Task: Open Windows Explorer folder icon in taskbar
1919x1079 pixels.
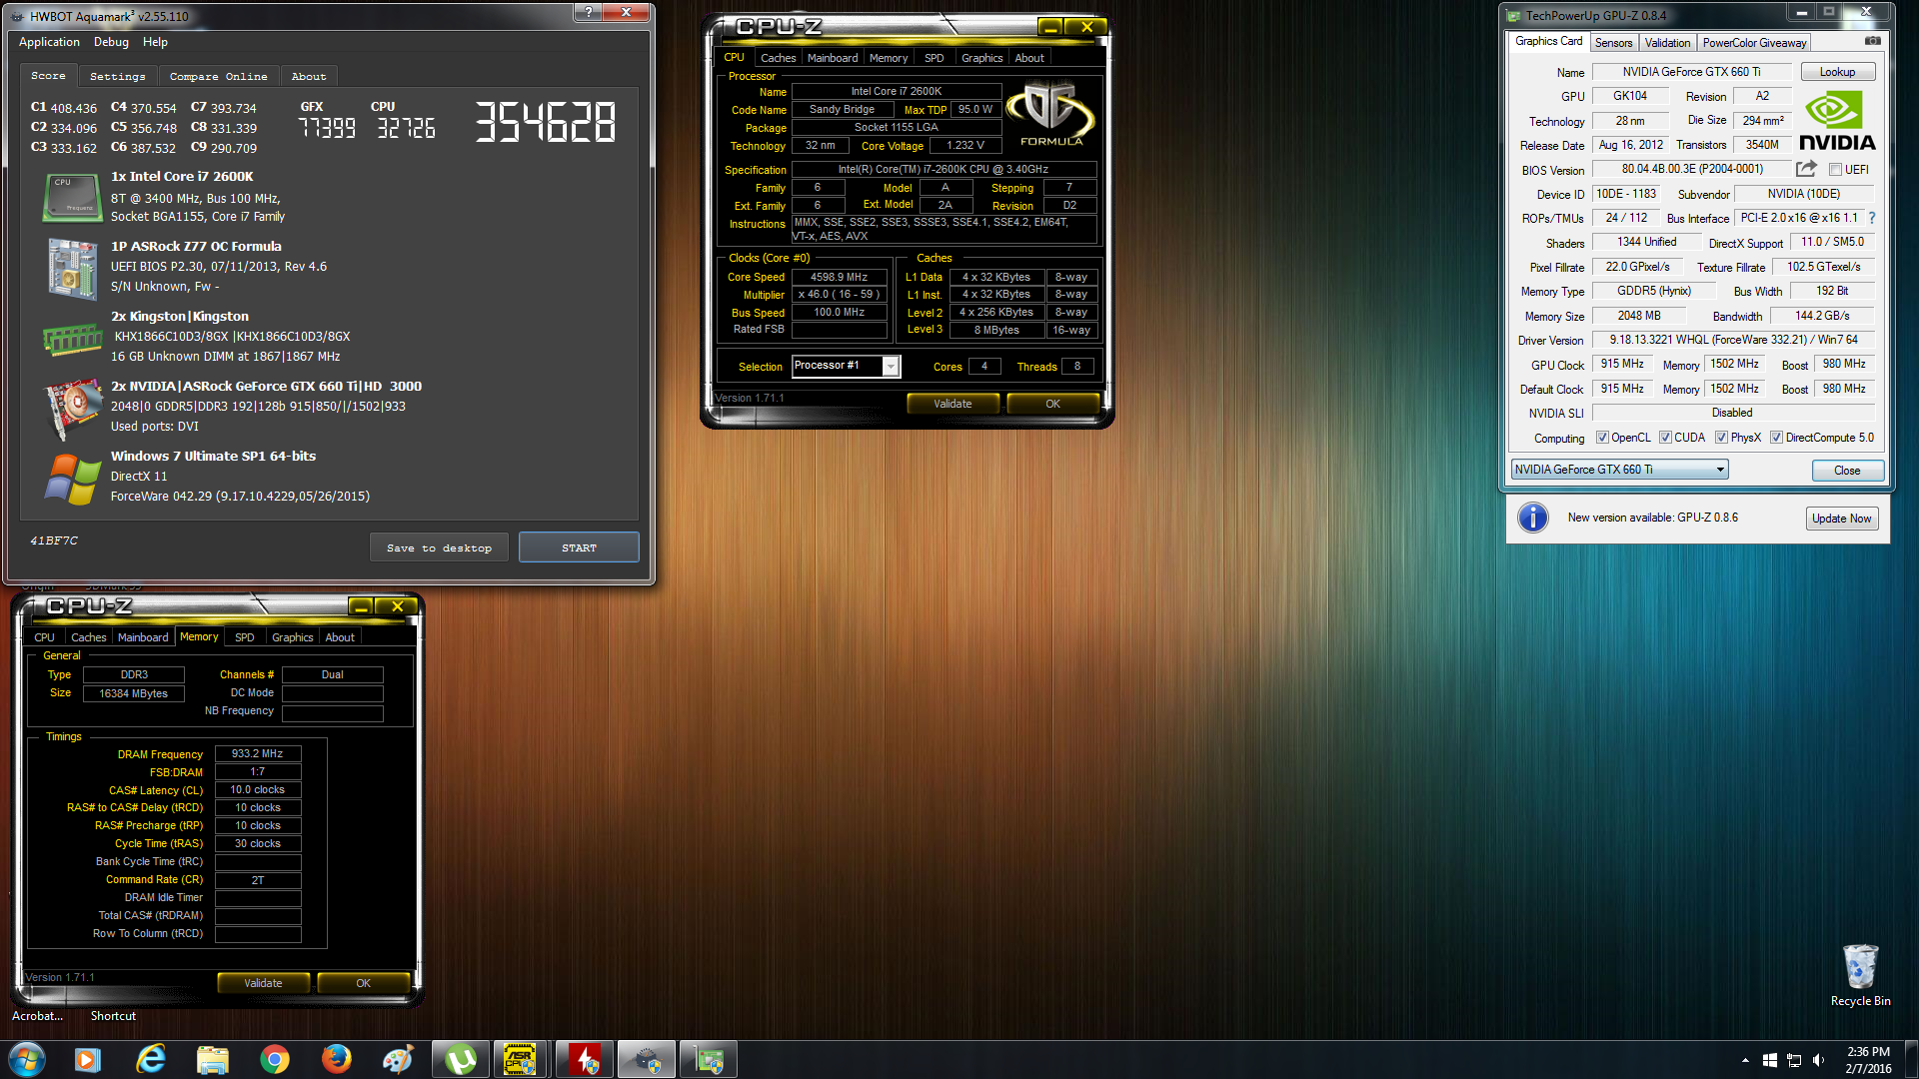Action: [x=213, y=1059]
